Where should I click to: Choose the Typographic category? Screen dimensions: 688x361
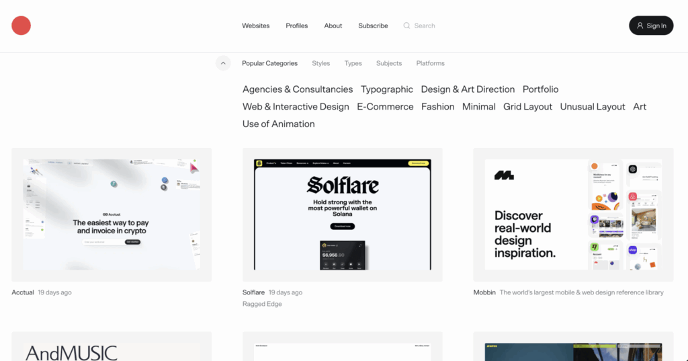pyautogui.click(x=387, y=89)
